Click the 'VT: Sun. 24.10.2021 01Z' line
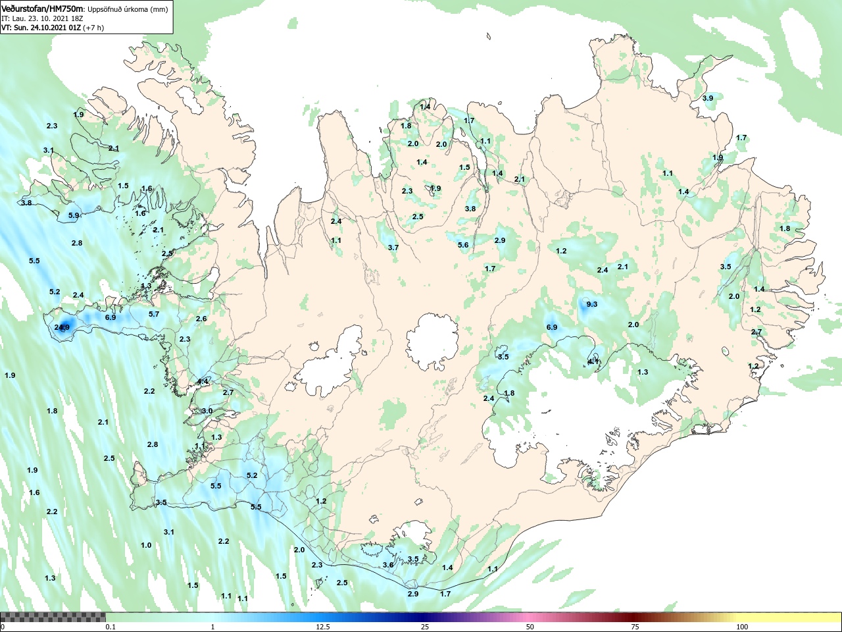The width and height of the screenshot is (842, 632). point(40,28)
